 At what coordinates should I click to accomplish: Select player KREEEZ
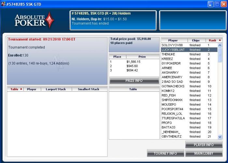[x=189, y=59]
